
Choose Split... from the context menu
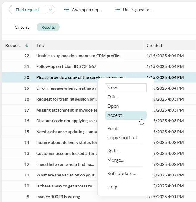113,151
